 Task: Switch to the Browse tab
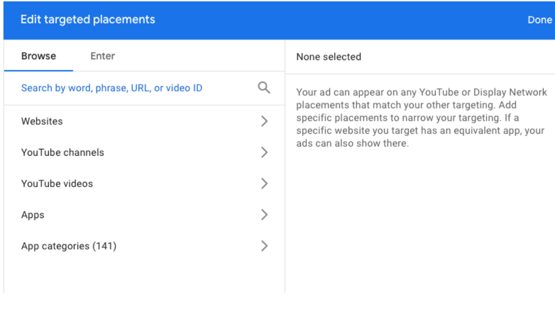click(39, 56)
